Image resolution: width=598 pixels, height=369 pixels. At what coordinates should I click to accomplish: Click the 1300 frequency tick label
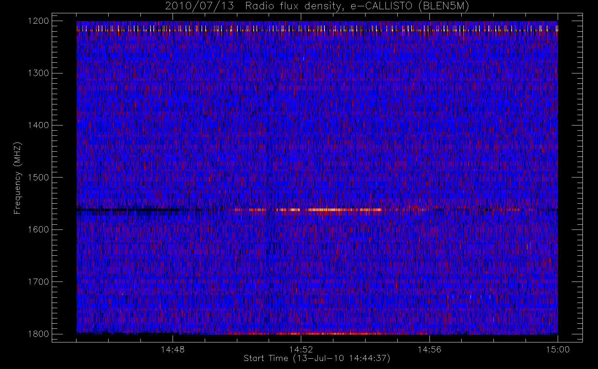point(38,73)
